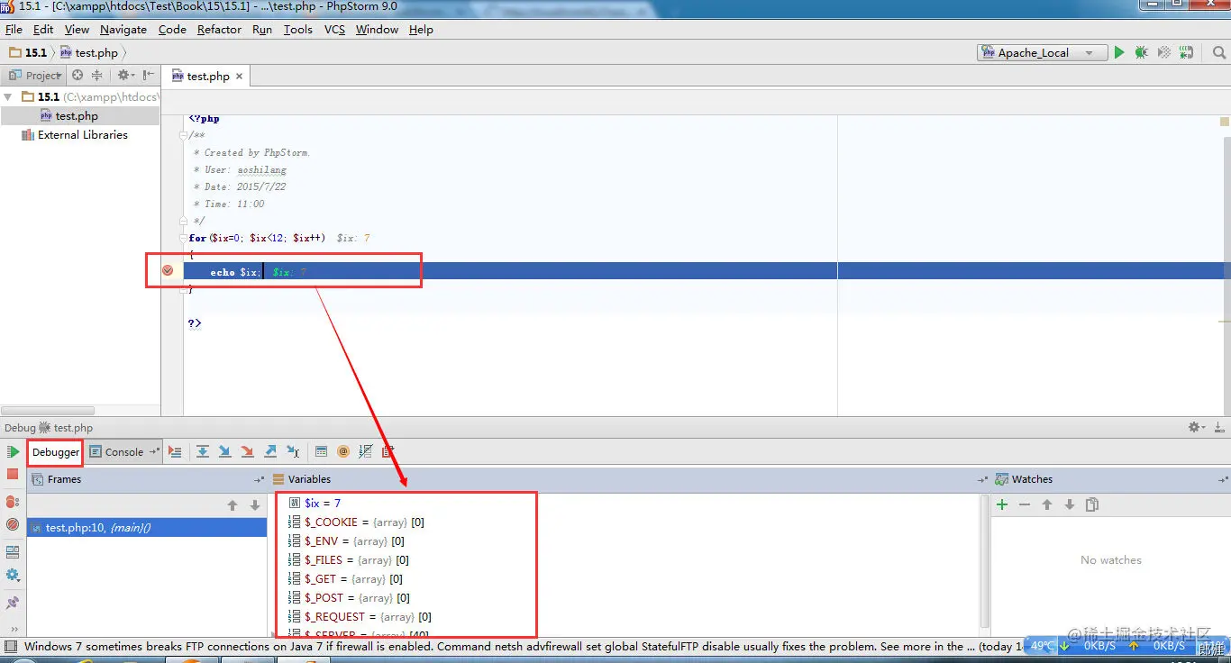Click test.php in the navigation bar

88,53
